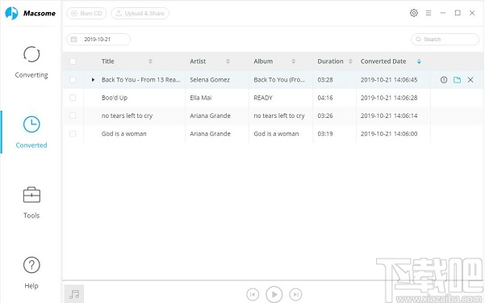Focus the Search field
This screenshot has height=303, width=485.
pyautogui.click(x=445, y=40)
